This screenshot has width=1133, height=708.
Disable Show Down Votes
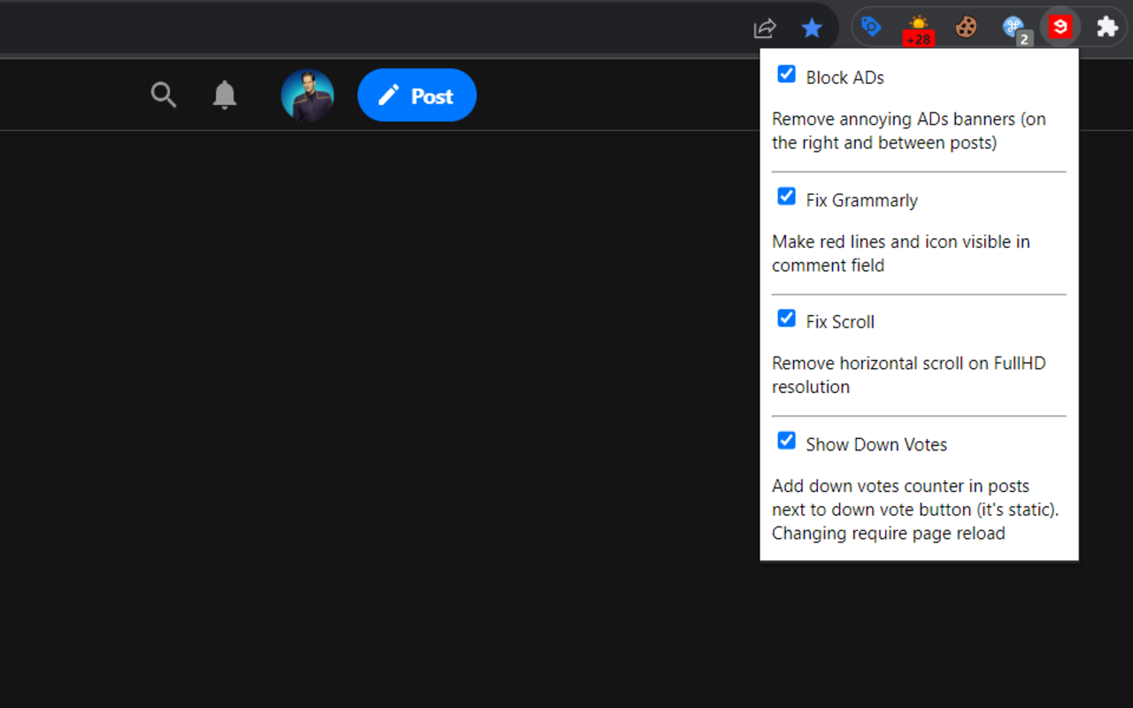tap(786, 441)
